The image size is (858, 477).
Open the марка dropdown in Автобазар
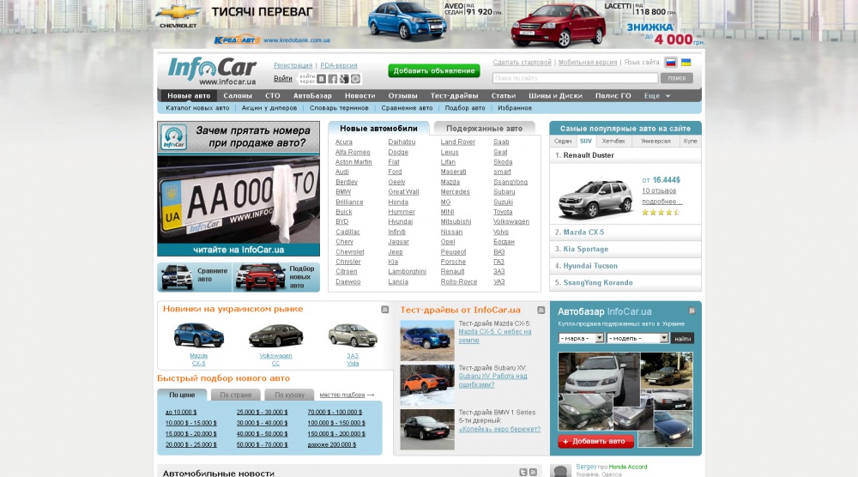click(581, 338)
